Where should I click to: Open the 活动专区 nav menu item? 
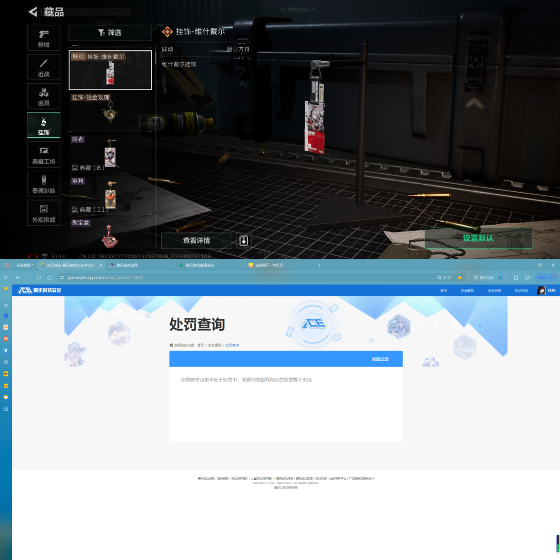click(521, 291)
